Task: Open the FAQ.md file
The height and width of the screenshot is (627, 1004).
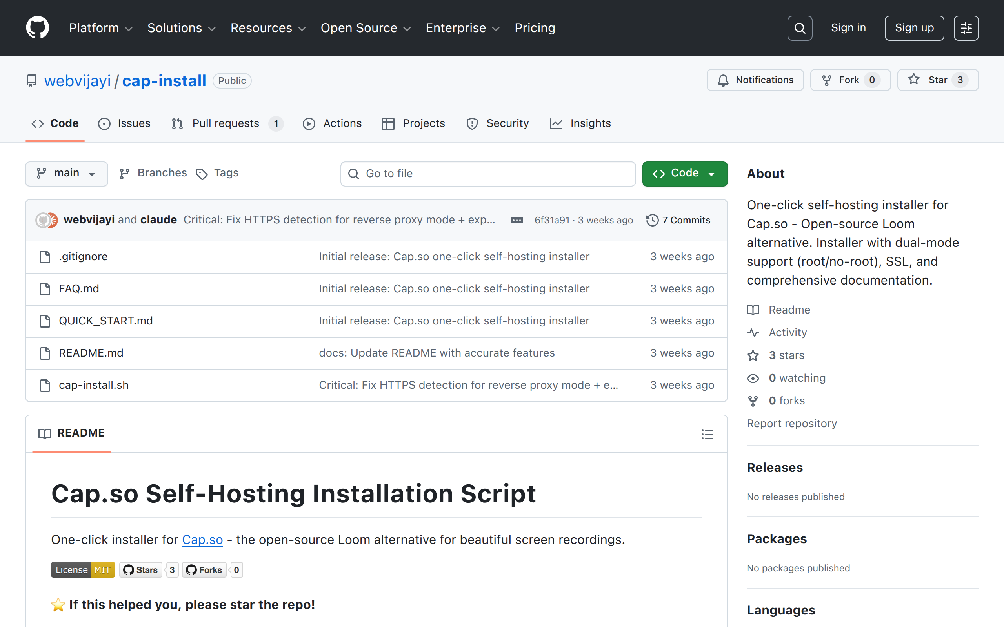Action: 79,289
